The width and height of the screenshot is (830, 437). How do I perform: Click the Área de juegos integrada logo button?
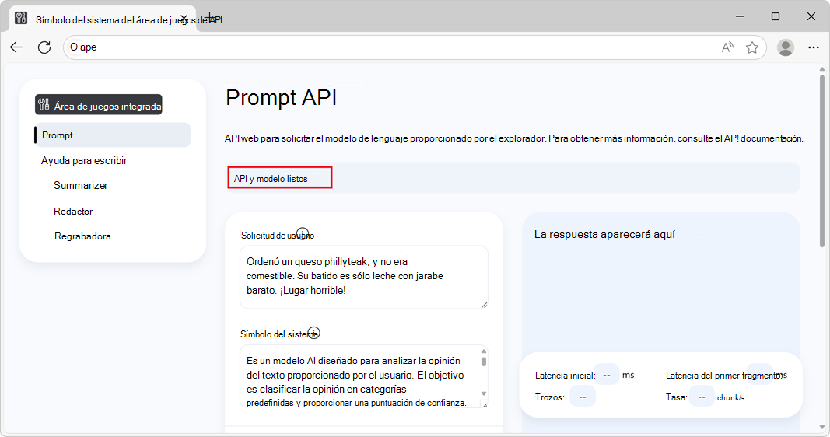pyautogui.click(x=99, y=105)
